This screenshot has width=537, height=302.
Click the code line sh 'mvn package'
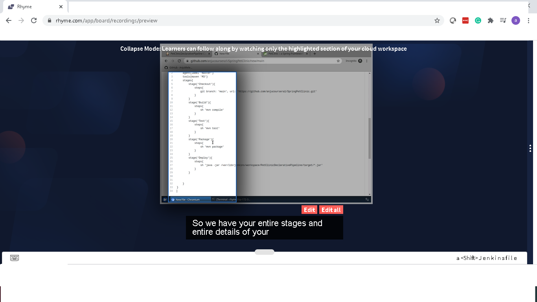pyautogui.click(x=212, y=147)
